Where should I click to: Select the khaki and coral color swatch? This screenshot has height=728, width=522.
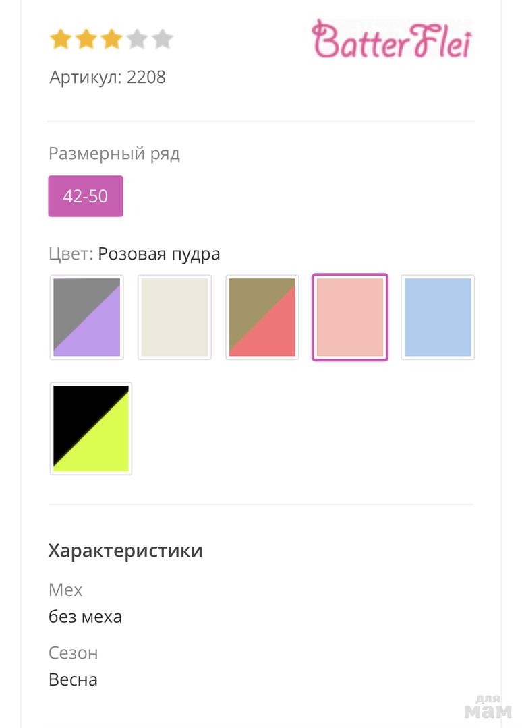[x=262, y=317]
